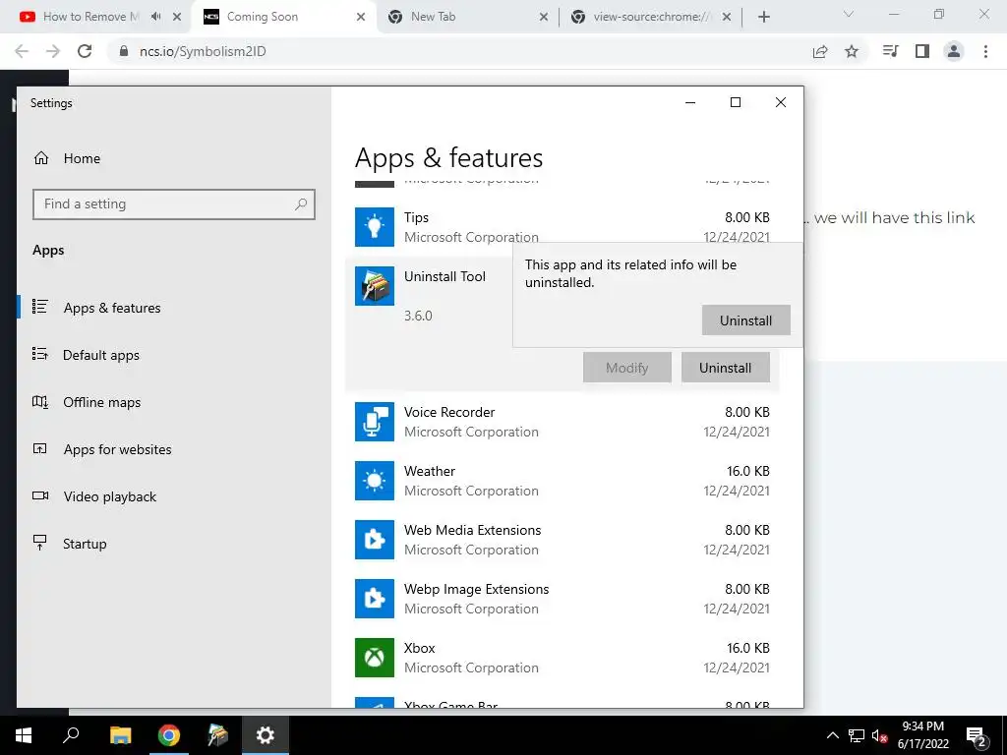This screenshot has height=755, width=1007.
Task: Click the muted volume tray icon
Action: (x=879, y=735)
